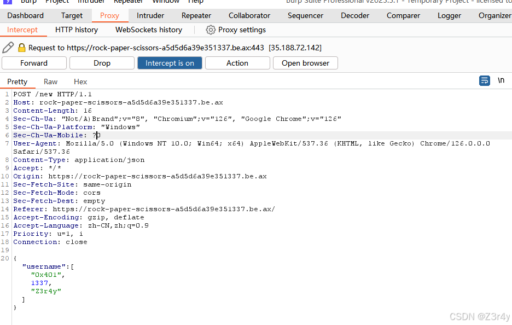
Task: Click the POST /new HTTP/1.1 request line
Action: point(53,94)
